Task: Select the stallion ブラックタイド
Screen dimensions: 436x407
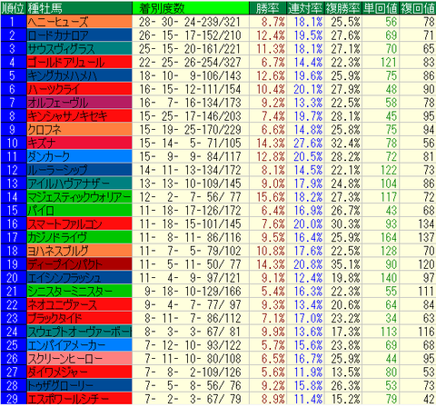Action: [79, 318]
